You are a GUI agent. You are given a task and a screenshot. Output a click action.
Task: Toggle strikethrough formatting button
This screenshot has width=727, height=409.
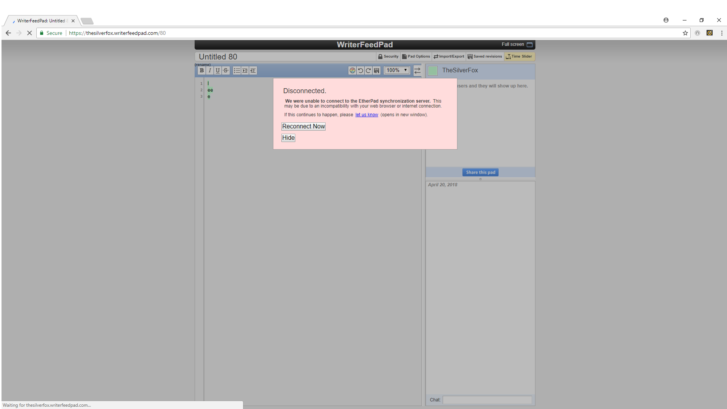(x=226, y=70)
